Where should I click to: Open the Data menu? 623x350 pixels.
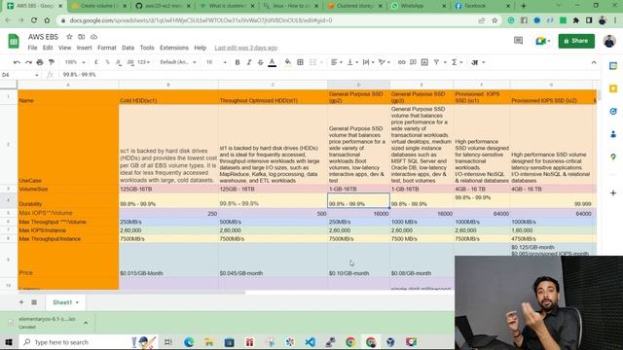[x=128, y=48]
